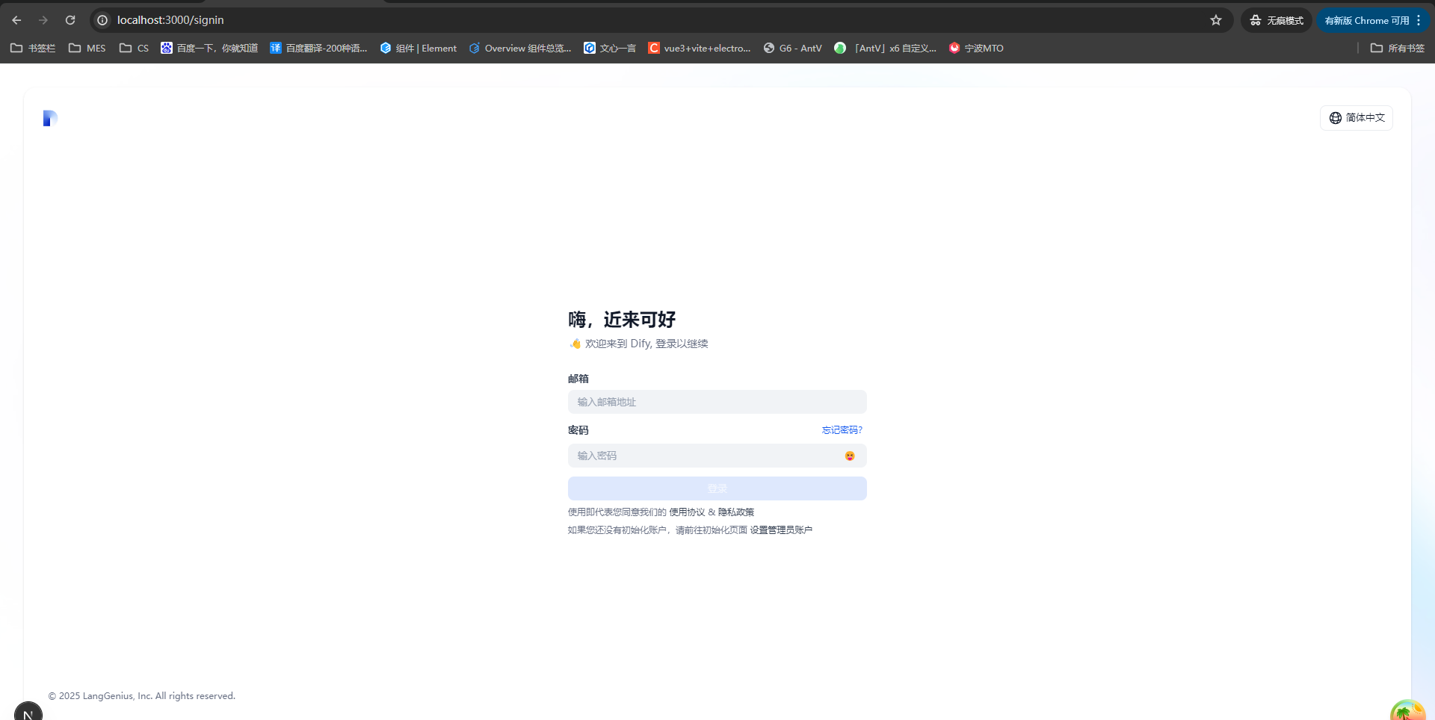This screenshot has height=720, width=1435.
Task: Click the address bar URL localhost:3000/signin
Action: 170,20
